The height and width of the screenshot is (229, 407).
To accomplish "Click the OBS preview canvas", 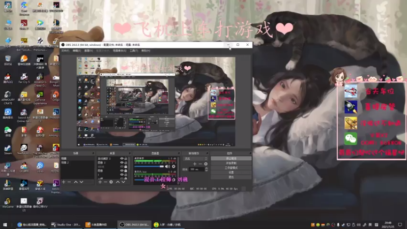I will point(156,102).
